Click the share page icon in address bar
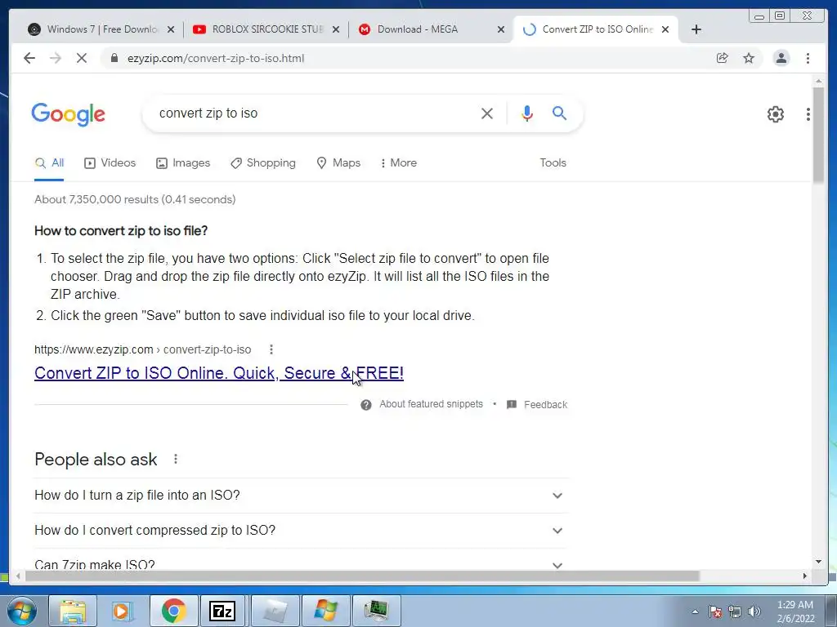The height and width of the screenshot is (627, 837). [723, 58]
